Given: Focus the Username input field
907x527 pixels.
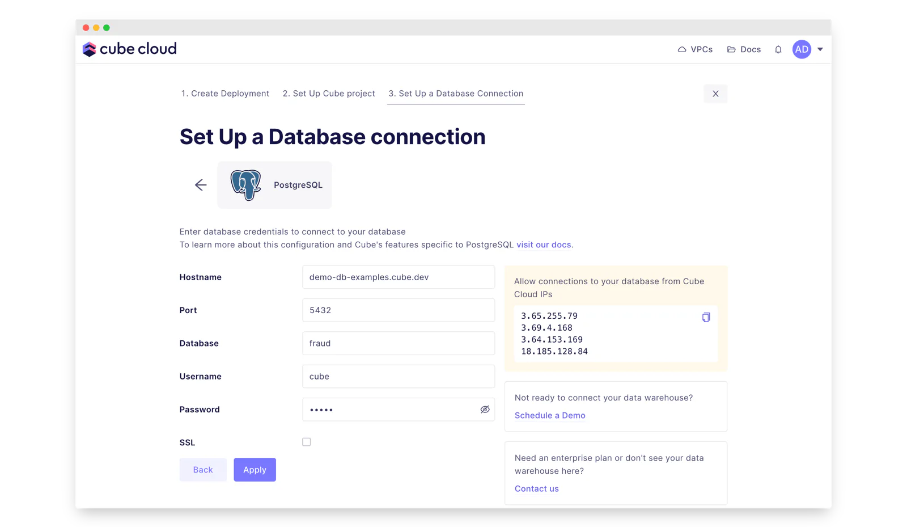Looking at the screenshot, I should (x=399, y=376).
